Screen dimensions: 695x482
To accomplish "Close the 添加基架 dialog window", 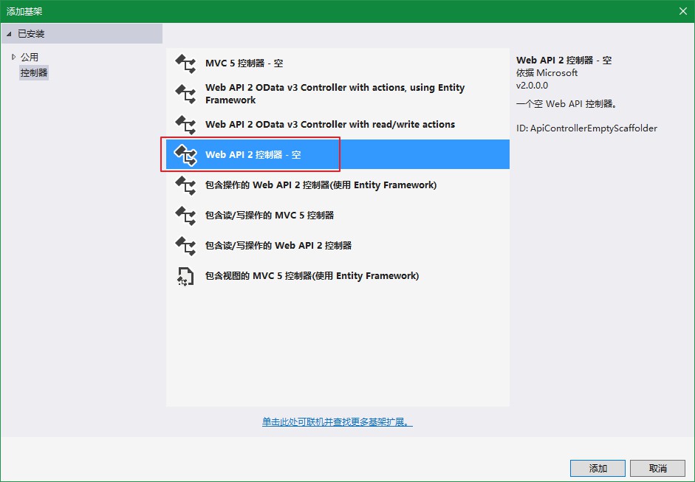I will click(682, 11).
